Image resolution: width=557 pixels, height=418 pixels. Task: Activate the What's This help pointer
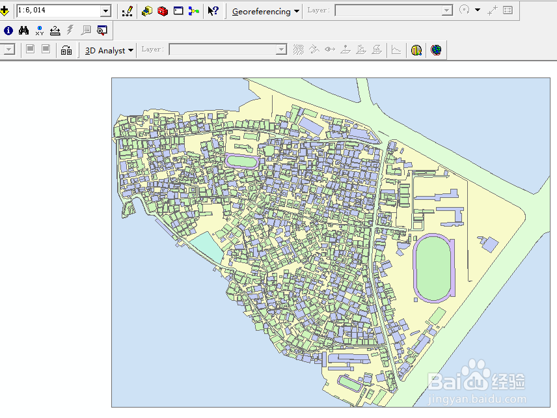click(213, 11)
